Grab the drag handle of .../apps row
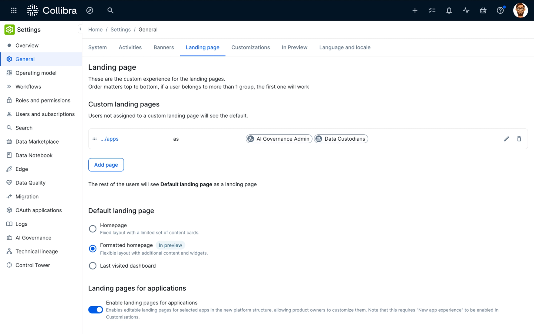This screenshot has width=534, height=334. click(x=95, y=139)
